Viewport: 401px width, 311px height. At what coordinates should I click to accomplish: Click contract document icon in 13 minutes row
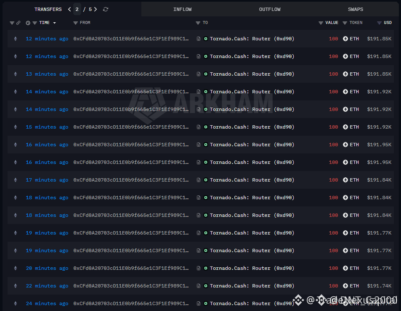coord(199,74)
